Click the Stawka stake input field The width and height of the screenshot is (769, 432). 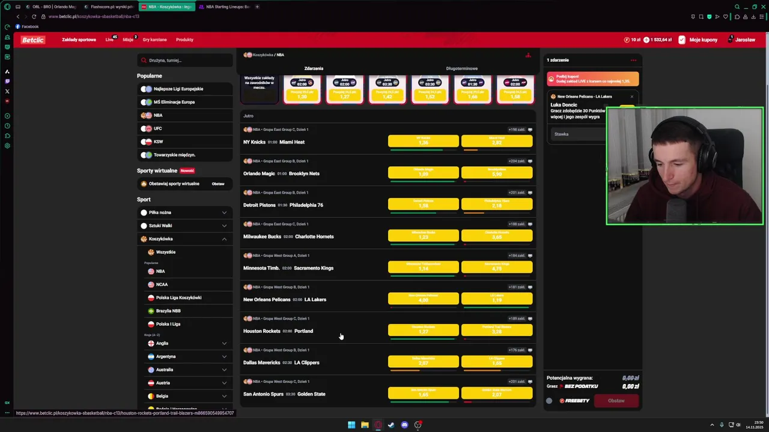(577, 134)
